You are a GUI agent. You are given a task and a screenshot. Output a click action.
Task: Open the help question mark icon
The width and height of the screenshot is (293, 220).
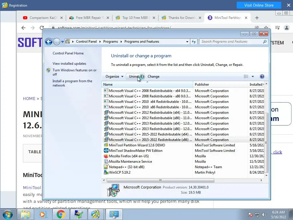(x=262, y=76)
